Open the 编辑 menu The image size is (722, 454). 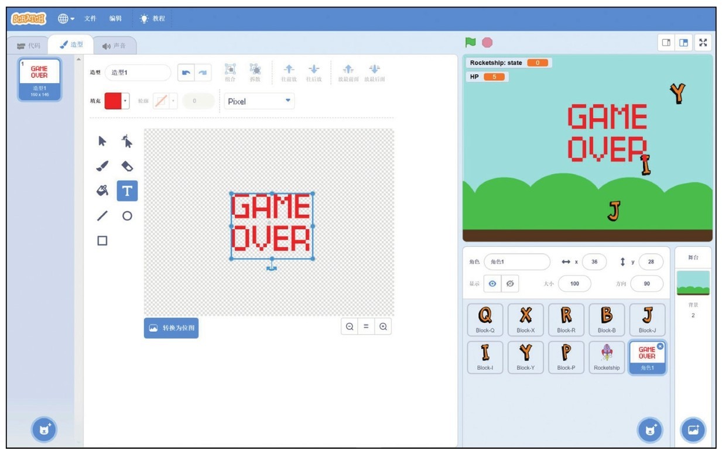click(115, 19)
